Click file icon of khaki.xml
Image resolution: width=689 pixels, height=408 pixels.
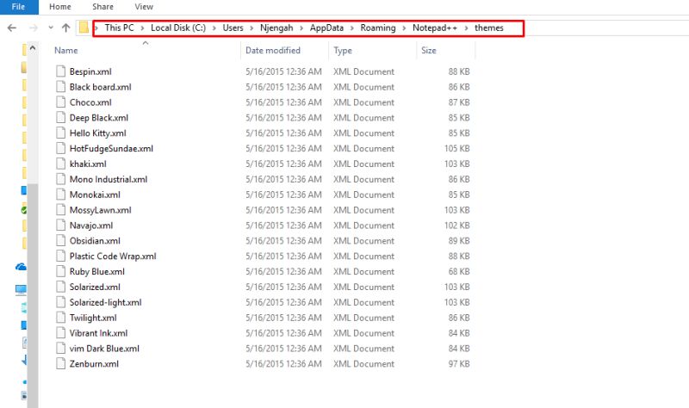pyautogui.click(x=60, y=164)
